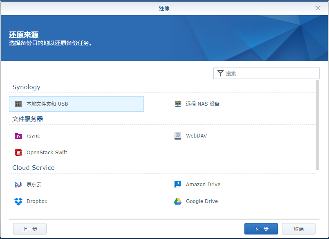The height and width of the screenshot is (239, 329).
Task: Click the 上一步 back button
Action: [30, 229]
